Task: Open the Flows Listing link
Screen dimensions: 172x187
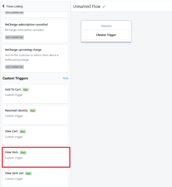Action: pos(14,6)
